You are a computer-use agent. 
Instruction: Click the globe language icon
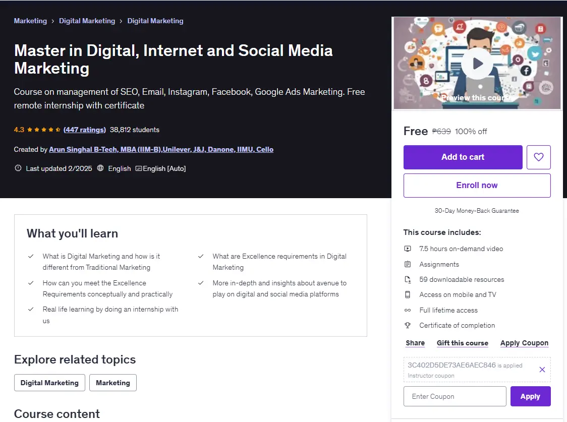click(x=100, y=168)
